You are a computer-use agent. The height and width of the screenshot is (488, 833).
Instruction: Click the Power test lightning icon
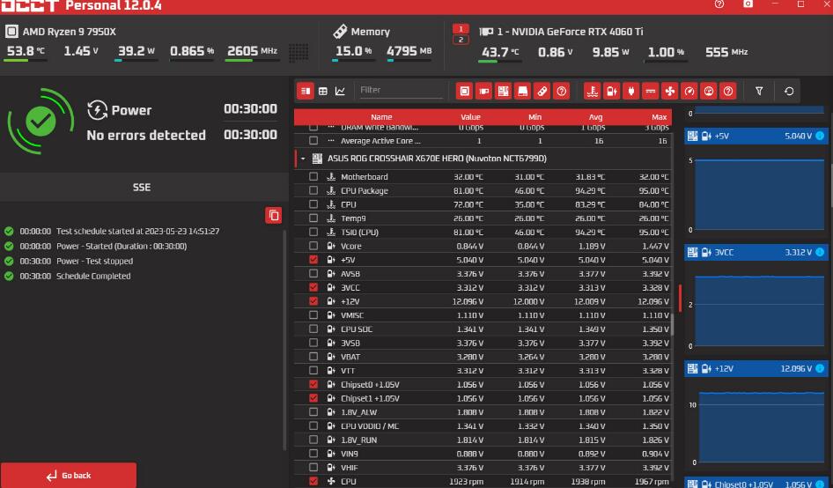pos(97,110)
